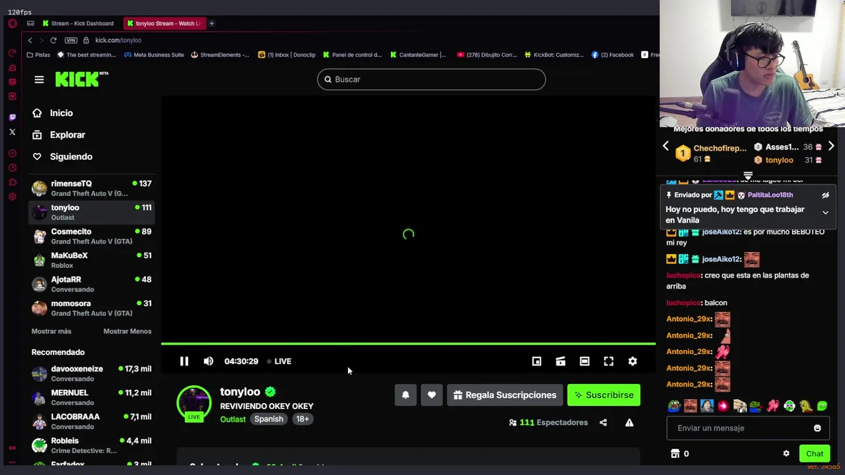
Task: Open momosora channel in sidebar
Action: coord(92,308)
